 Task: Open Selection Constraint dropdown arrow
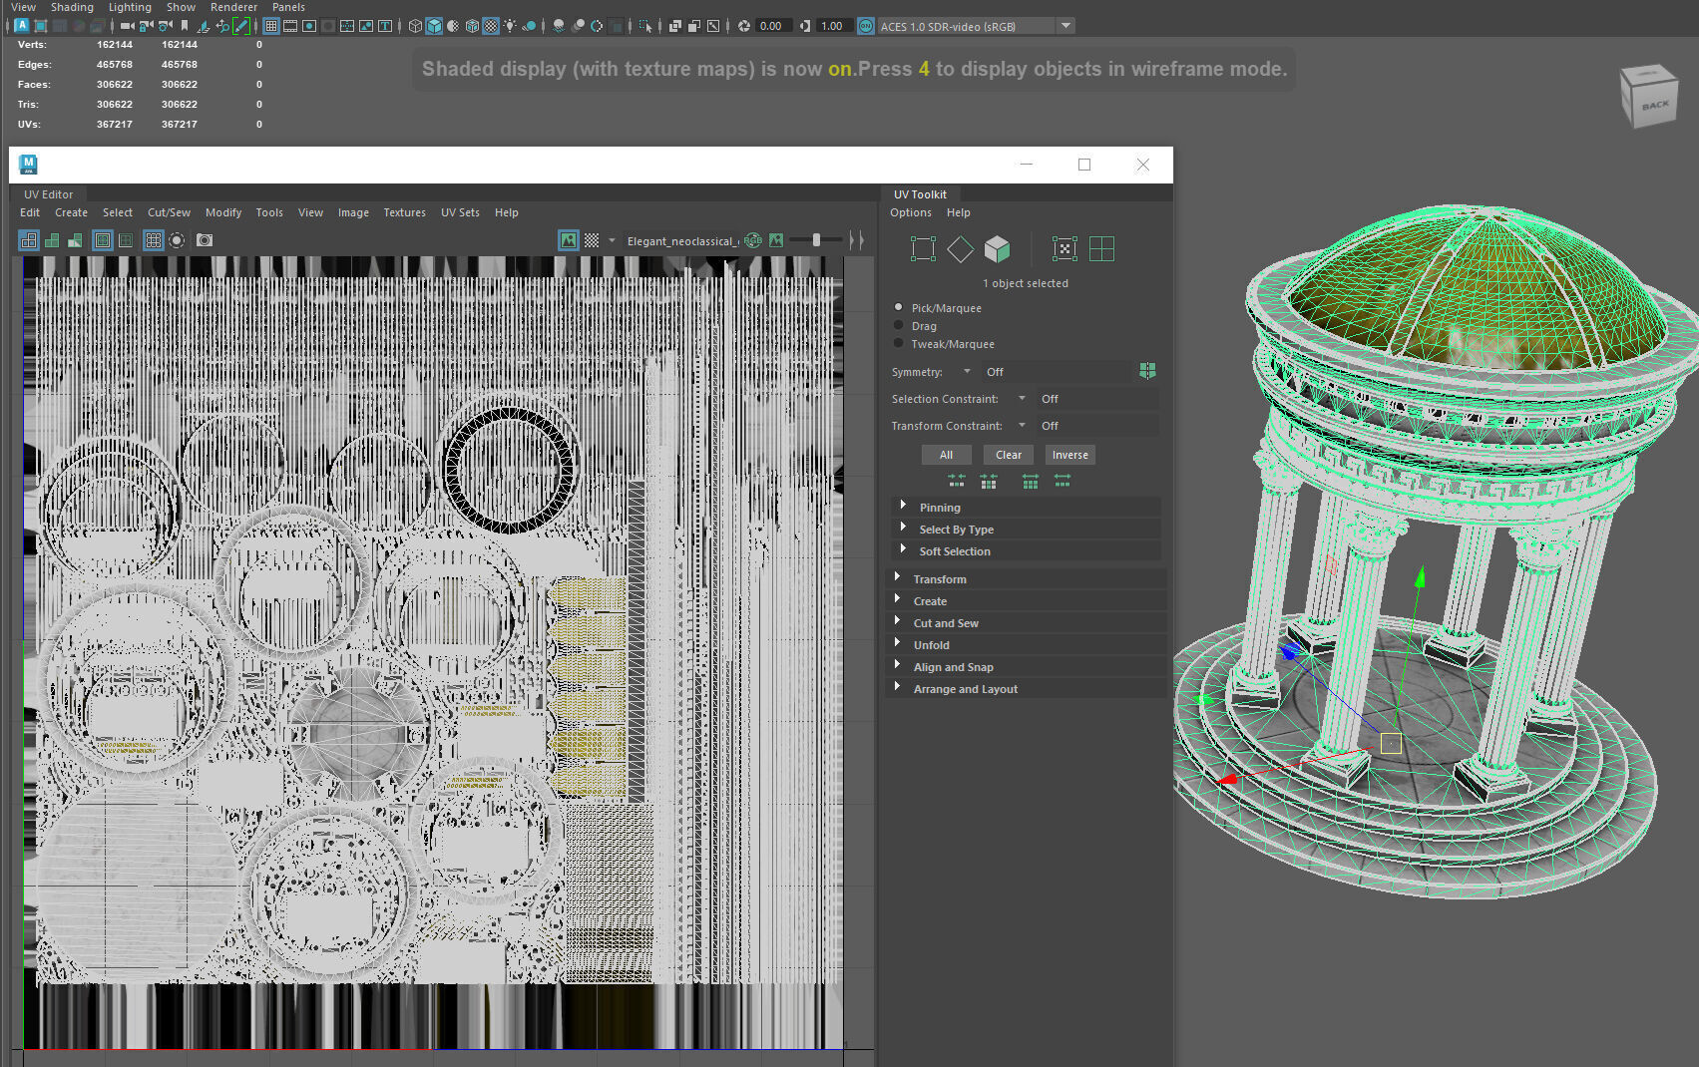pyautogui.click(x=1022, y=399)
